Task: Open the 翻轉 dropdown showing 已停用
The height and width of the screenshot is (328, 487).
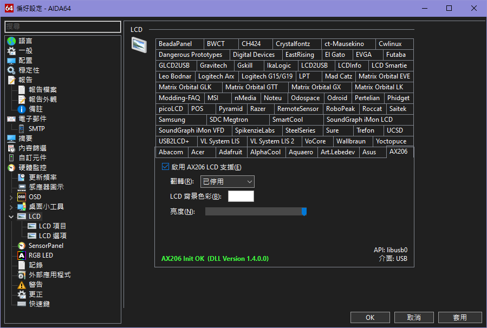Action: pos(228,181)
